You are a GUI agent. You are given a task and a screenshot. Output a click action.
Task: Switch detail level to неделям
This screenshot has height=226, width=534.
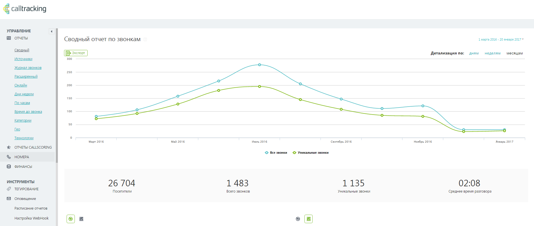point(492,53)
